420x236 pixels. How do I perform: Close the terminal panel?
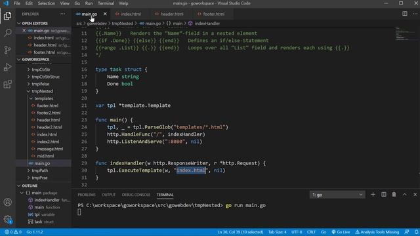(415, 195)
